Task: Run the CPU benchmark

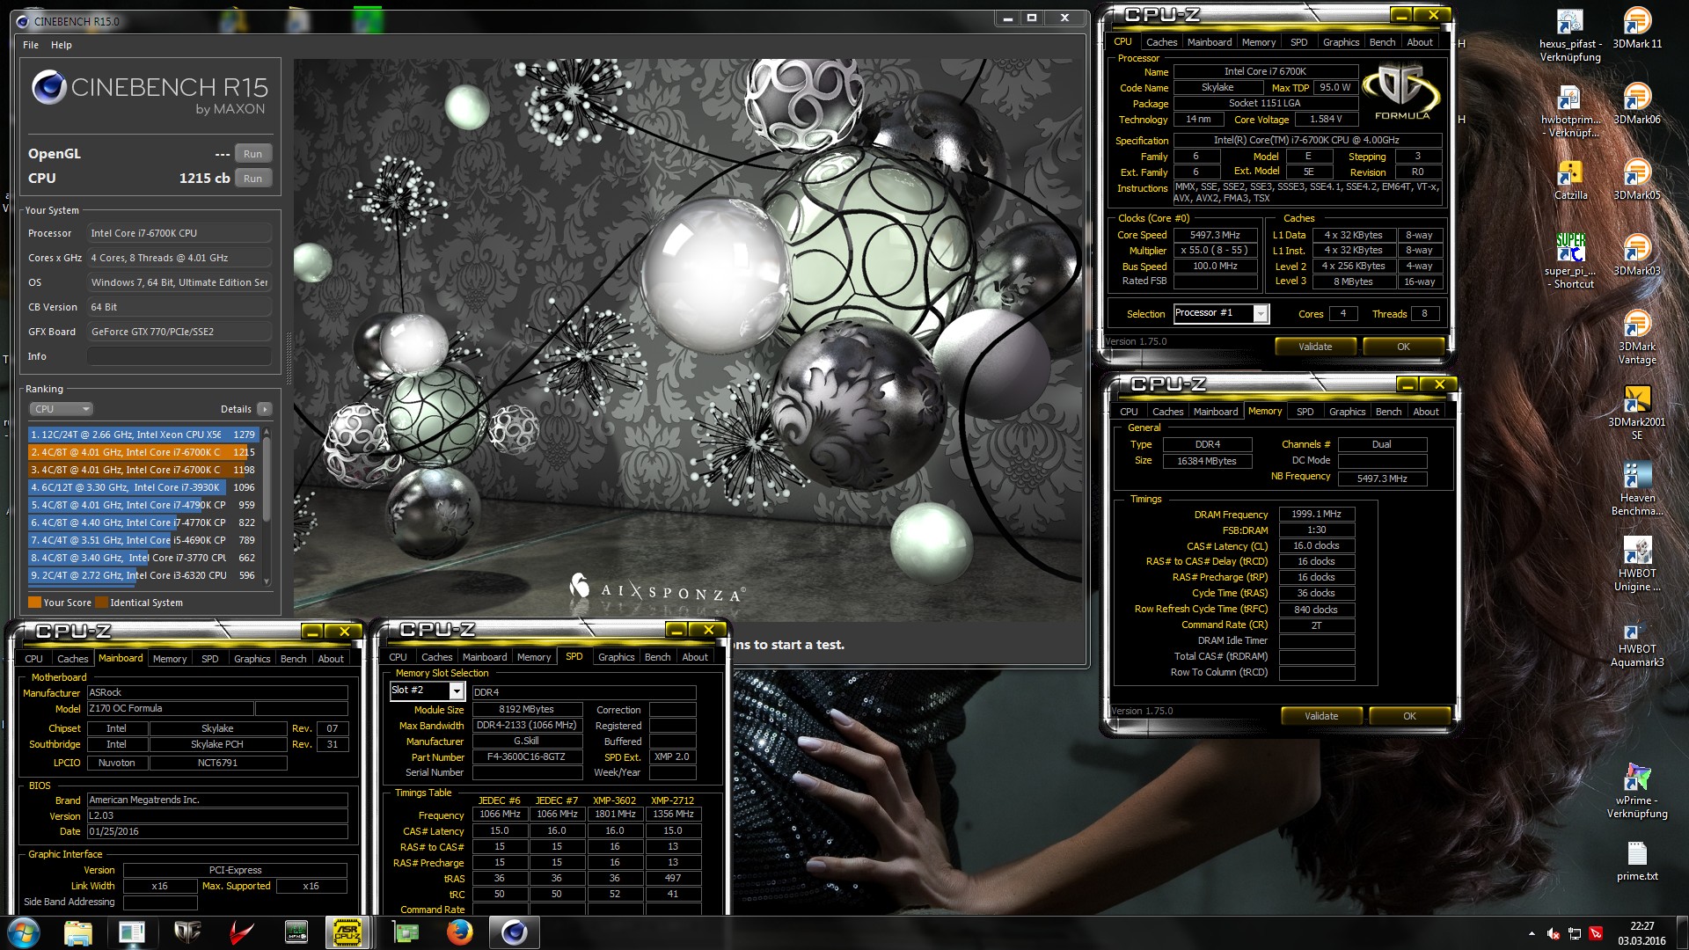Action: point(252,179)
